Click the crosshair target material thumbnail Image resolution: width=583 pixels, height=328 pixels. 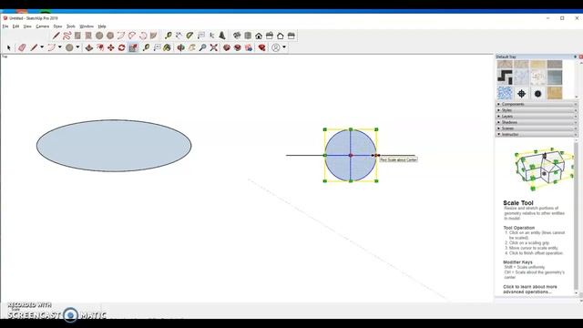pyautogui.click(x=521, y=93)
